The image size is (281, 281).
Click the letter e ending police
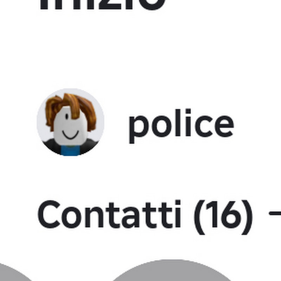pos(224,126)
